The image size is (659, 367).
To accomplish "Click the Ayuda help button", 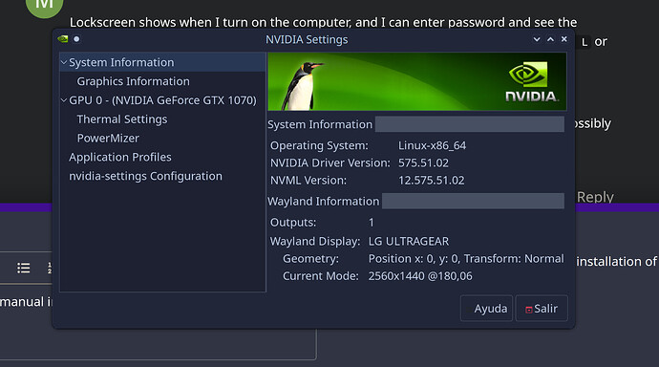I will click(x=487, y=308).
